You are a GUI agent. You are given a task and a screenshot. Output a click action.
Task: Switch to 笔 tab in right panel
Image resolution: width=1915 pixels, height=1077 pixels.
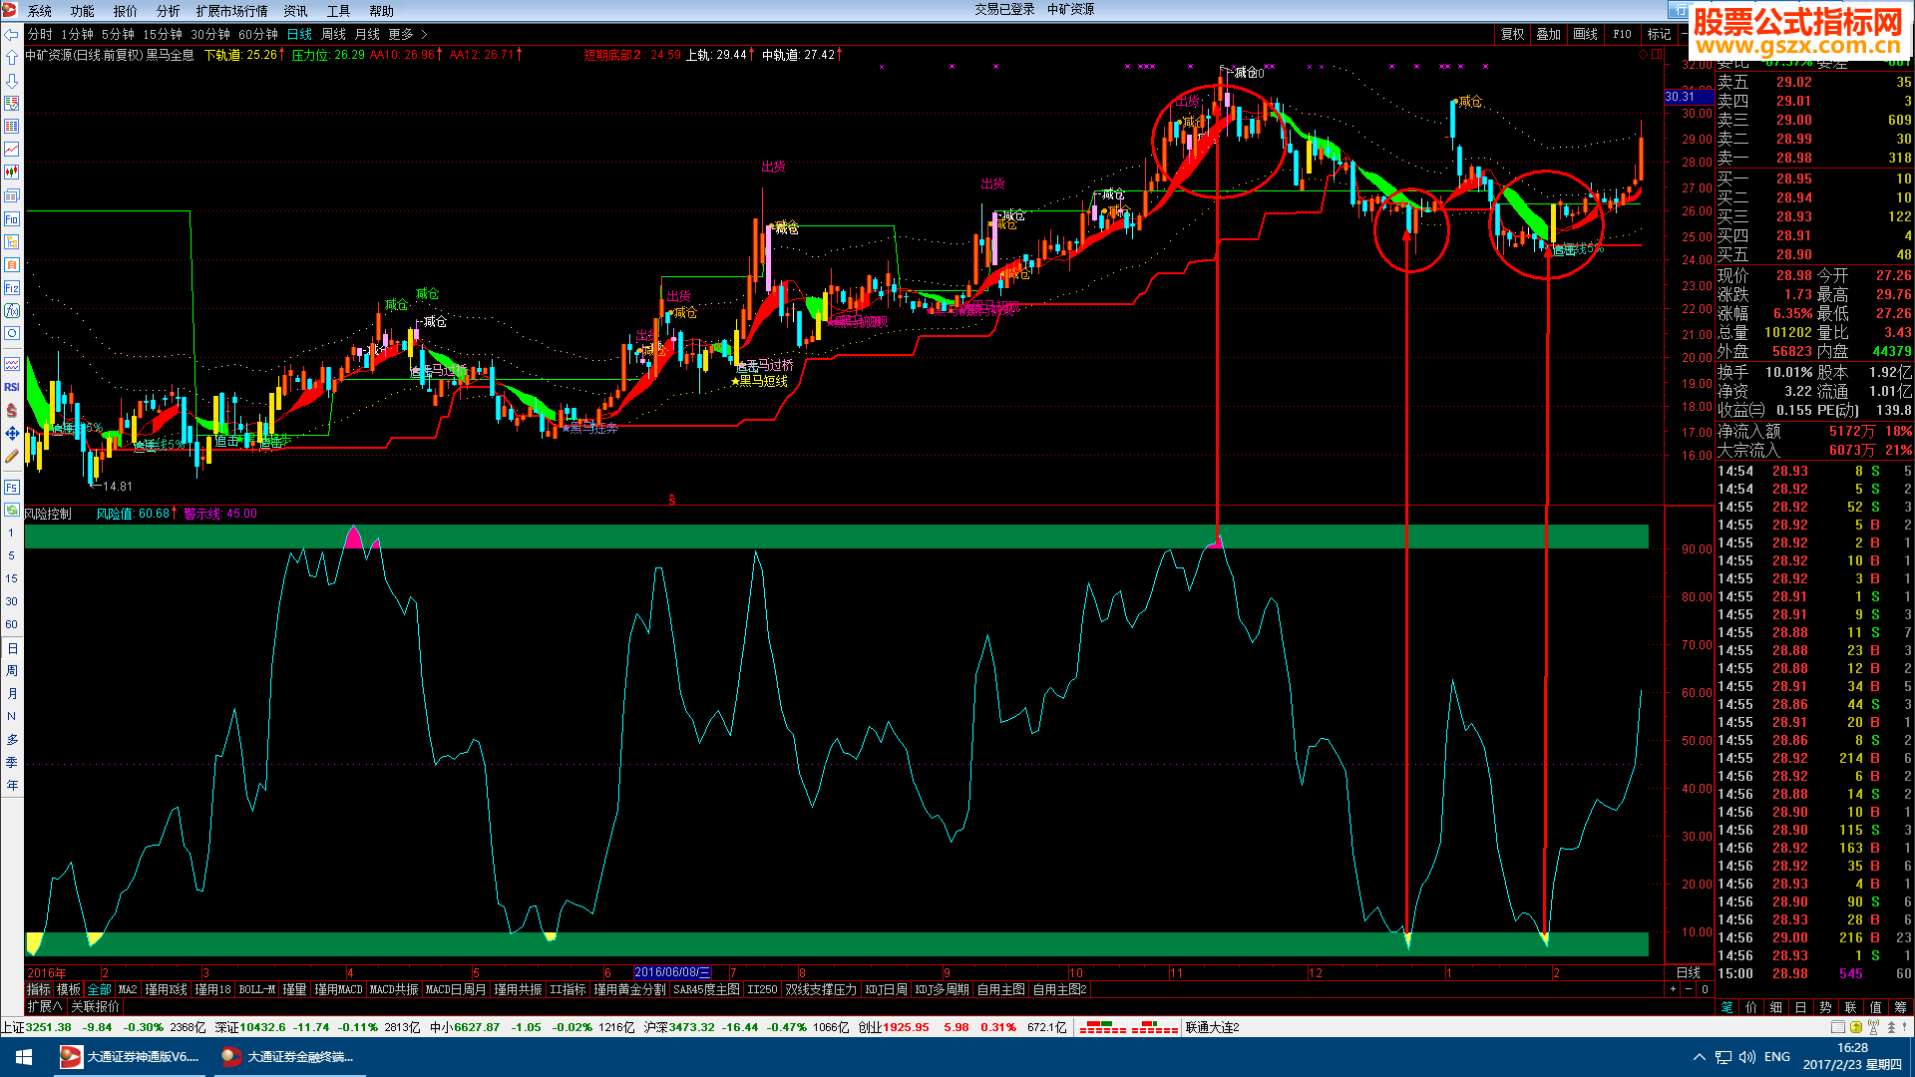pyautogui.click(x=1727, y=1007)
